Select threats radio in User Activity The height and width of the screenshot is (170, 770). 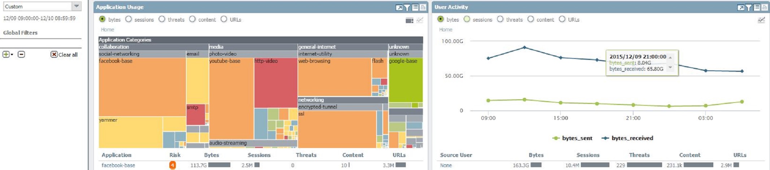pyautogui.click(x=500, y=19)
